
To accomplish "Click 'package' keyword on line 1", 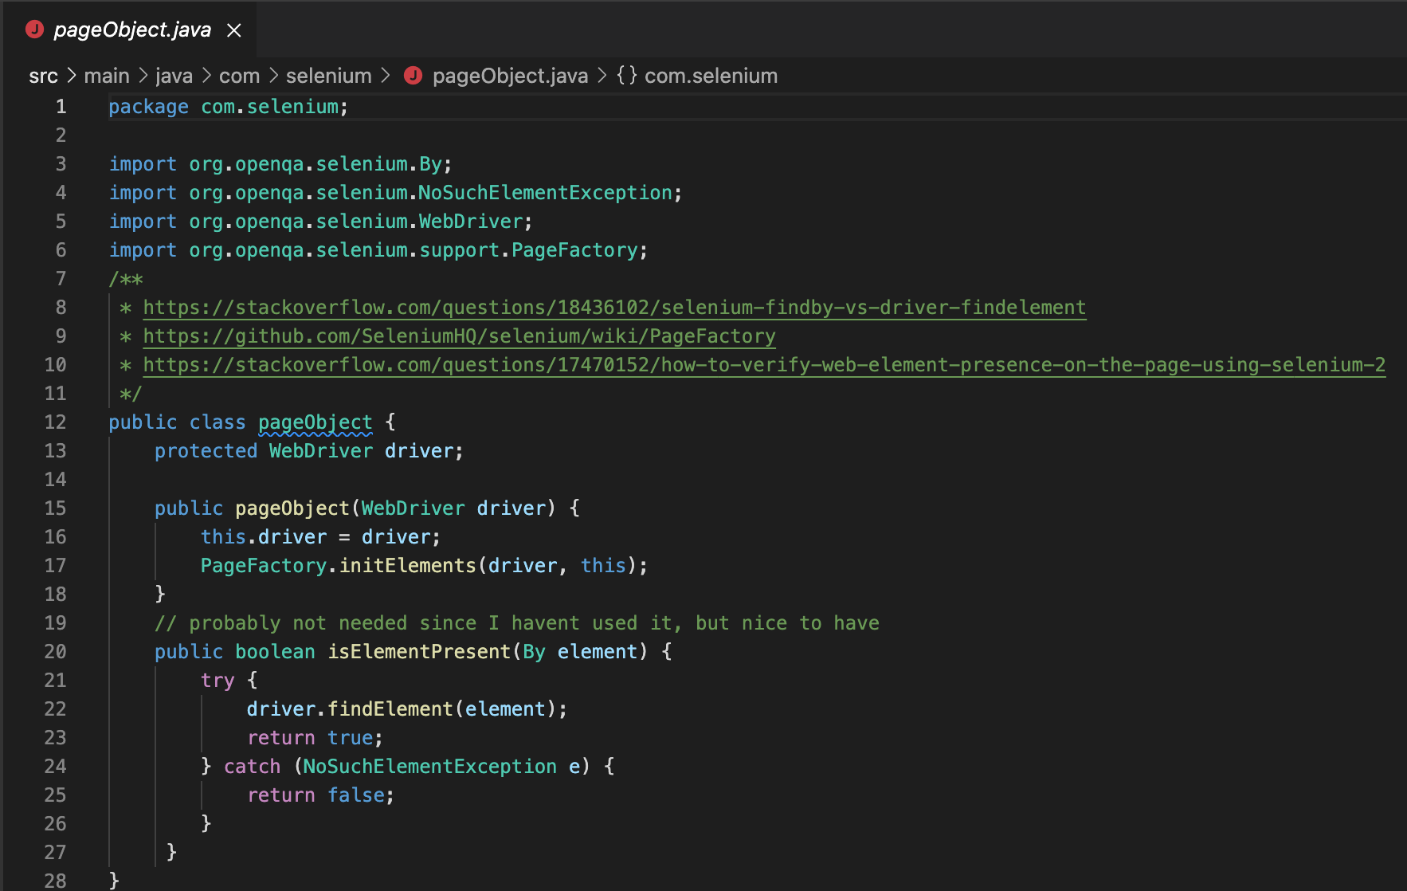I will pyautogui.click(x=149, y=107).
